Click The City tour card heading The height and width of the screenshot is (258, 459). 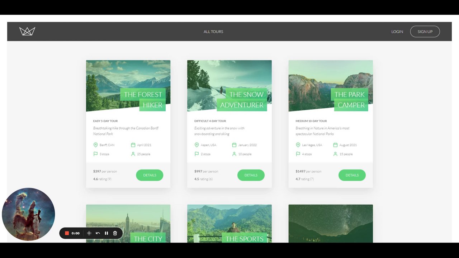148,238
